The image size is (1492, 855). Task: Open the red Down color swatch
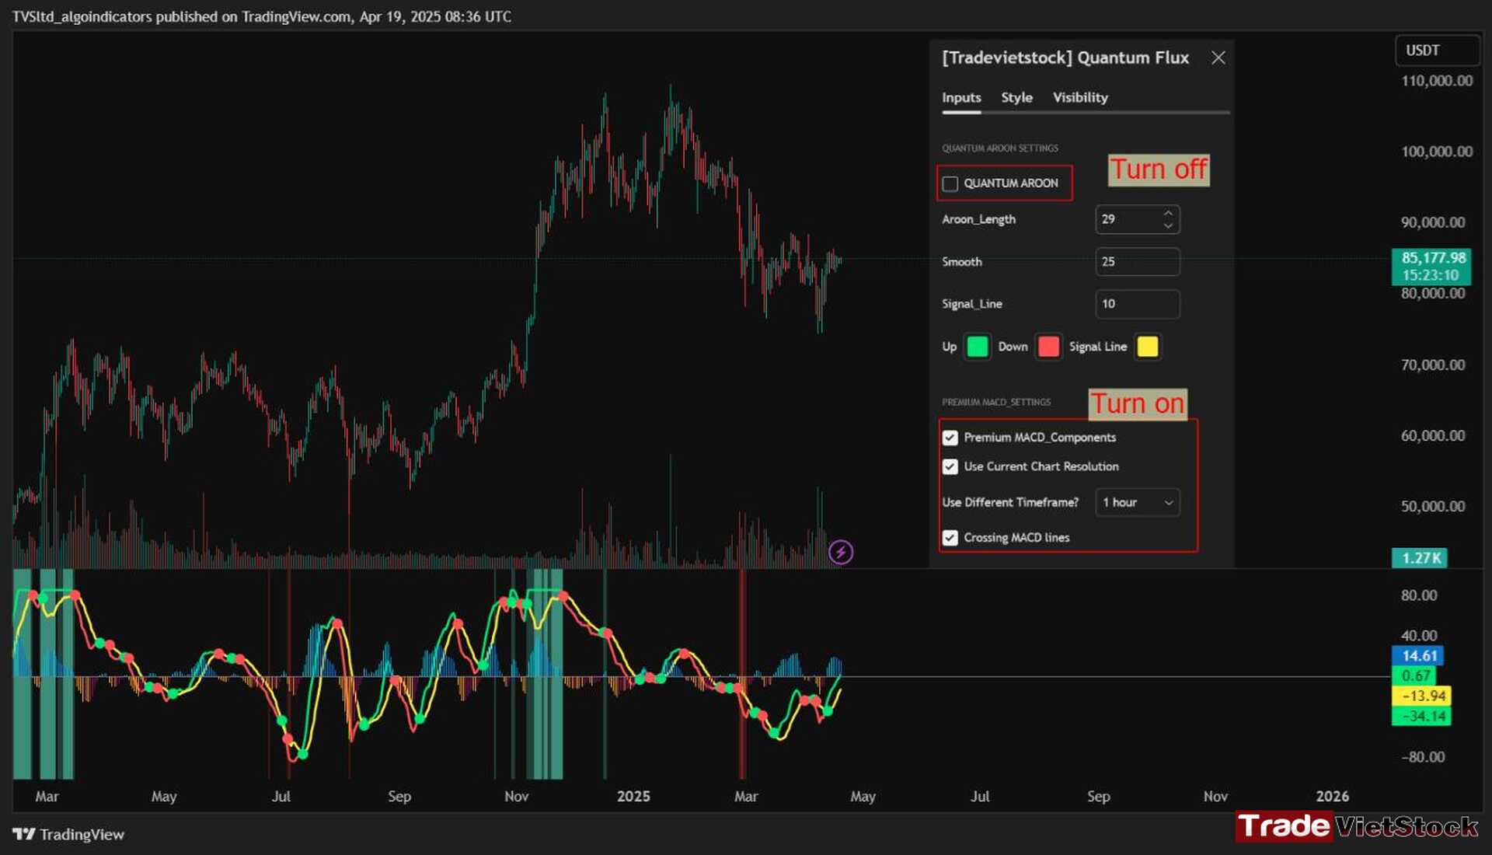1048,347
